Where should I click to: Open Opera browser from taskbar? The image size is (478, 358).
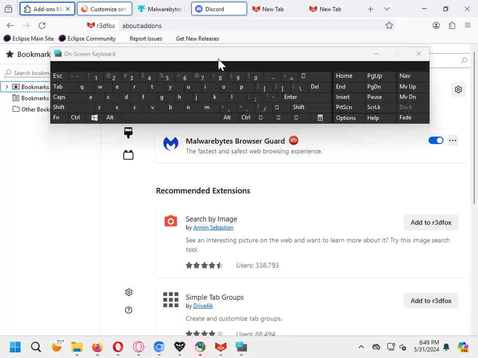118,347
